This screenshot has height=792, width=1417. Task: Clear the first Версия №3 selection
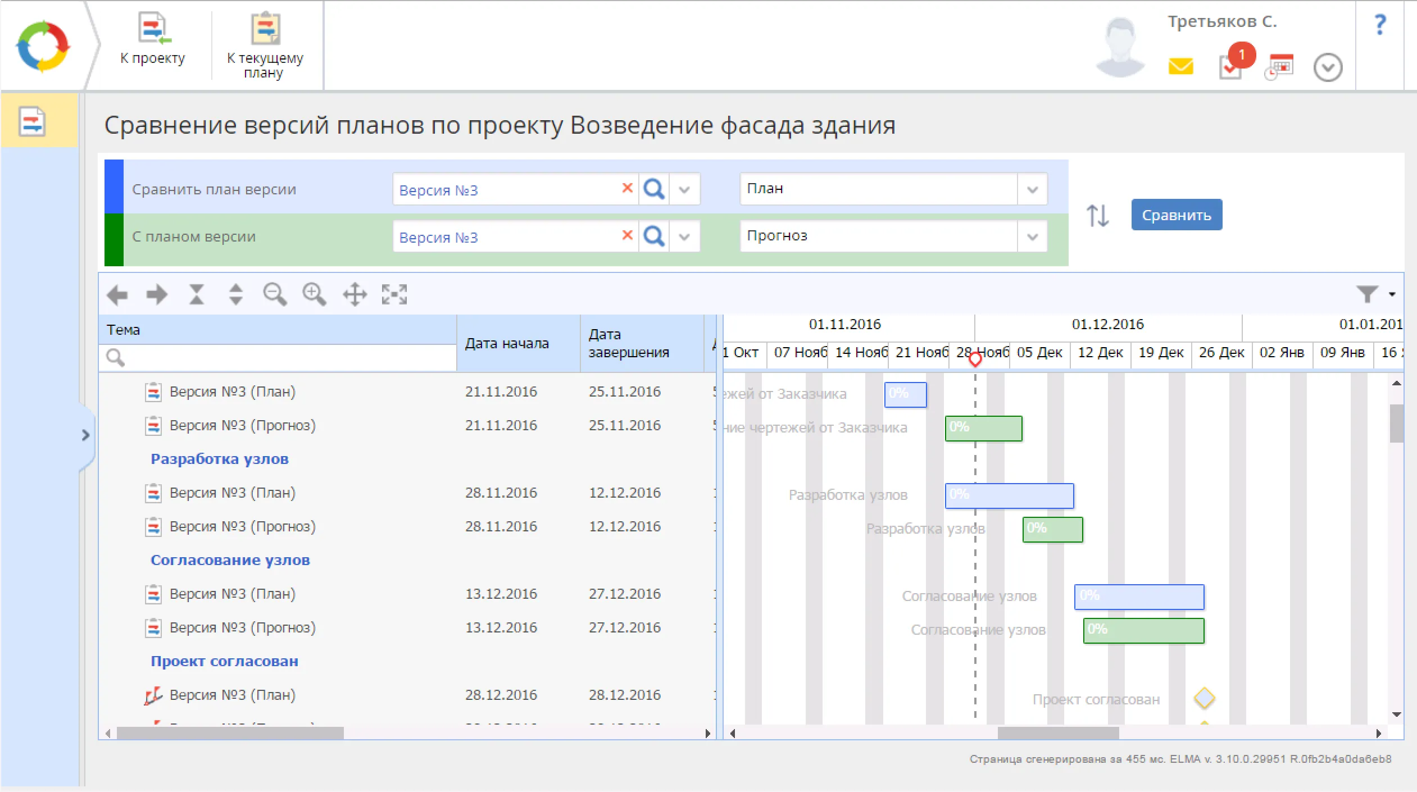[x=627, y=188]
